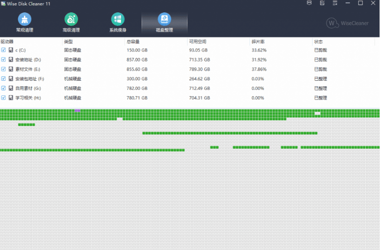Uncheck the 安装地址 (D:) drive checkbox
The height and width of the screenshot is (250, 380).
pos(4,60)
